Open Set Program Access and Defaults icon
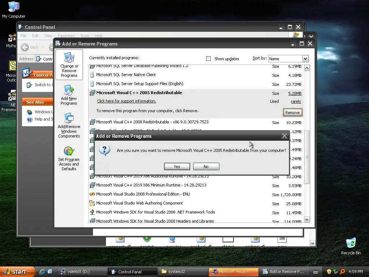The image size is (369, 277). tap(69, 159)
